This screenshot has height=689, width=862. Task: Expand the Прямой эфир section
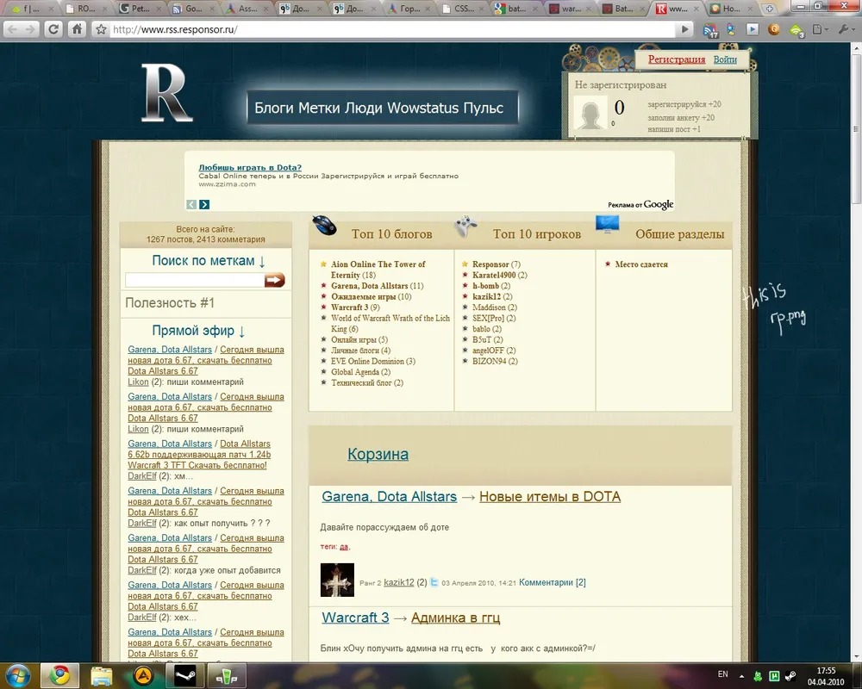click(199, 331)
